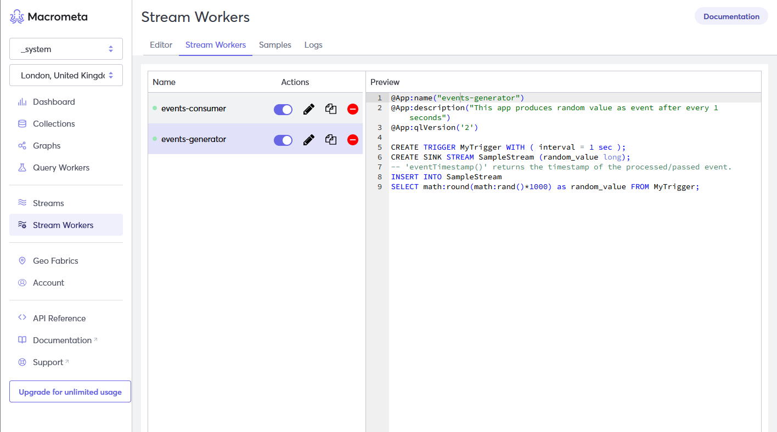The width and height of the screenshot is (777, 432).
Task: Select the events-consumer row name
Action: [193, 109]
